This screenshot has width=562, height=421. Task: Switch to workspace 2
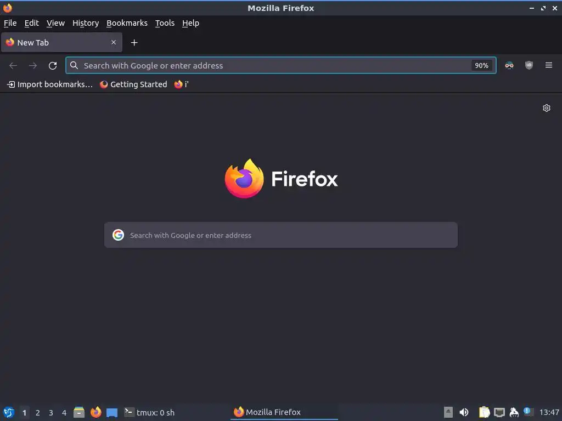[38, 413]
